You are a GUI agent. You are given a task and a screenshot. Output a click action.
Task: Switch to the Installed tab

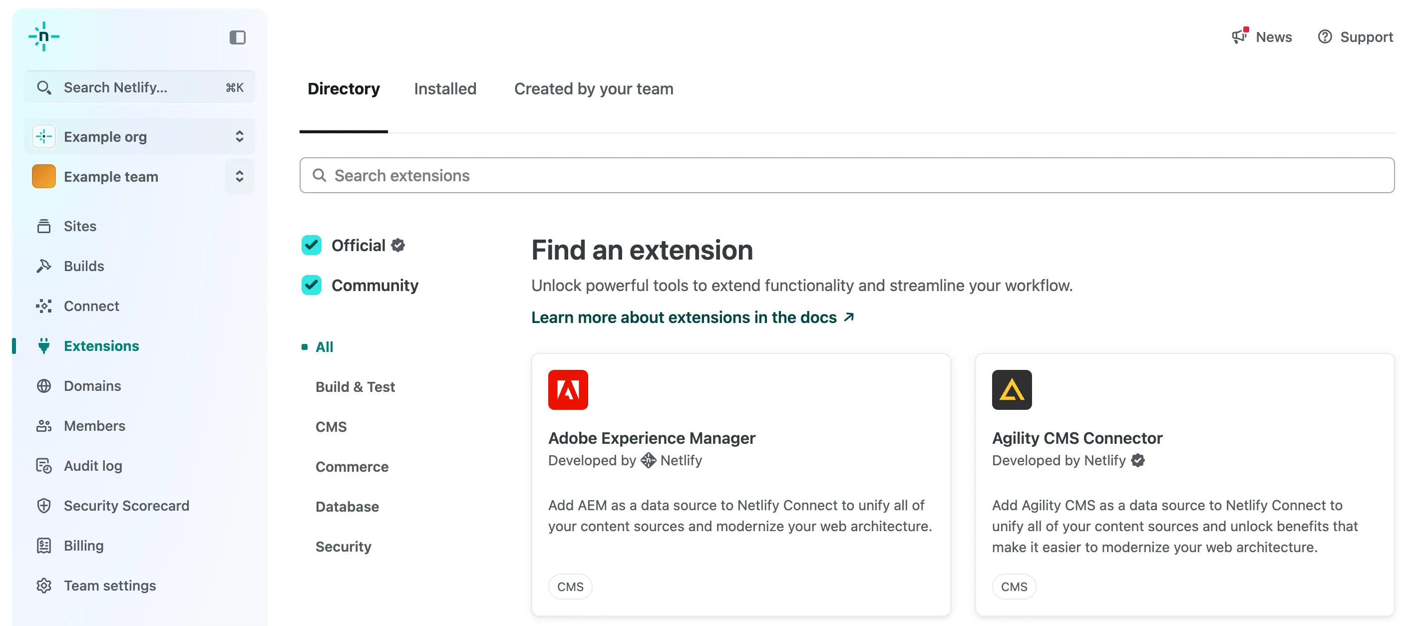445,88
